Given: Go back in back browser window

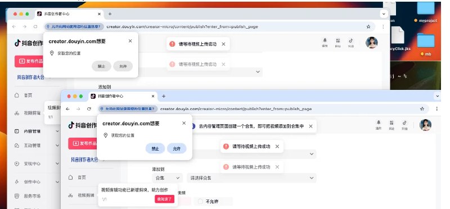Looking at the screenshot, I should point(14,26).
